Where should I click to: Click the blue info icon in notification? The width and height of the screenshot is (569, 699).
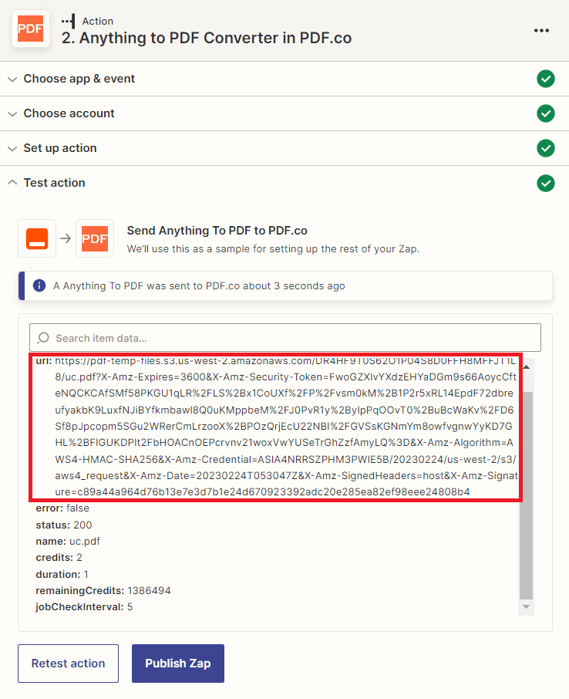pos(39,285)
